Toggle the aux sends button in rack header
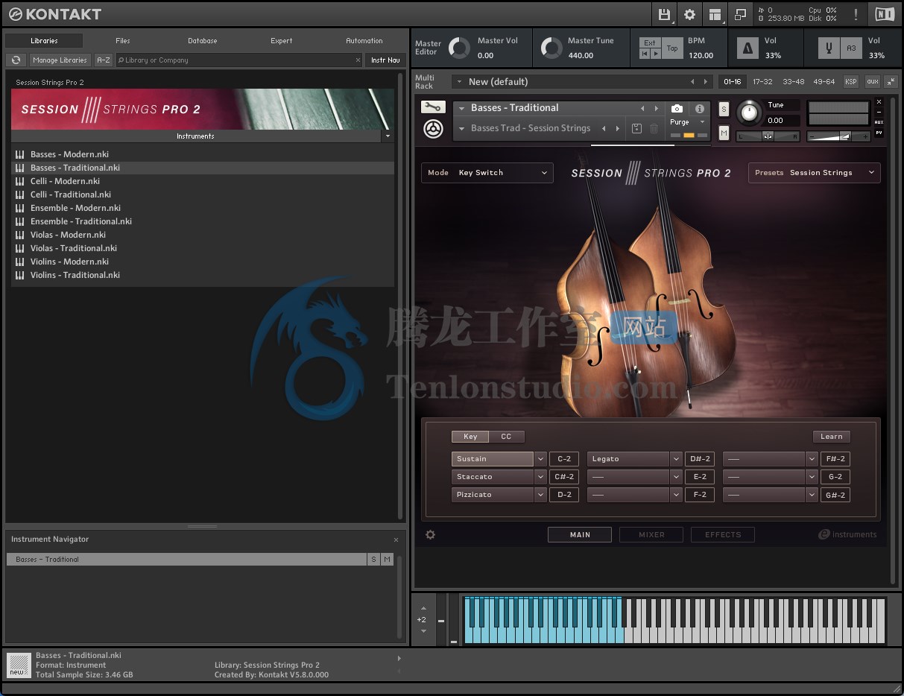This screenshot has width=904, height=696. pos(872,81)
